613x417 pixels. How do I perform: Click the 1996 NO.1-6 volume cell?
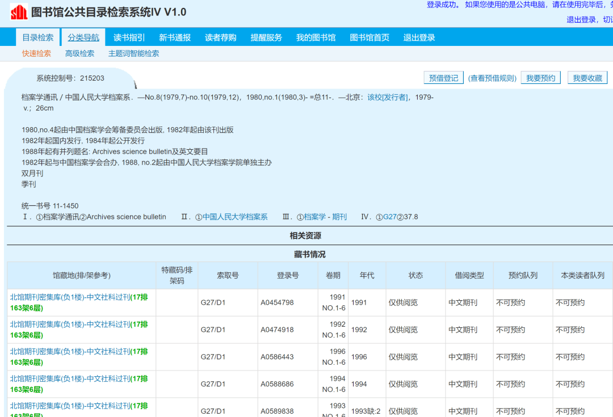coord(334,357)
